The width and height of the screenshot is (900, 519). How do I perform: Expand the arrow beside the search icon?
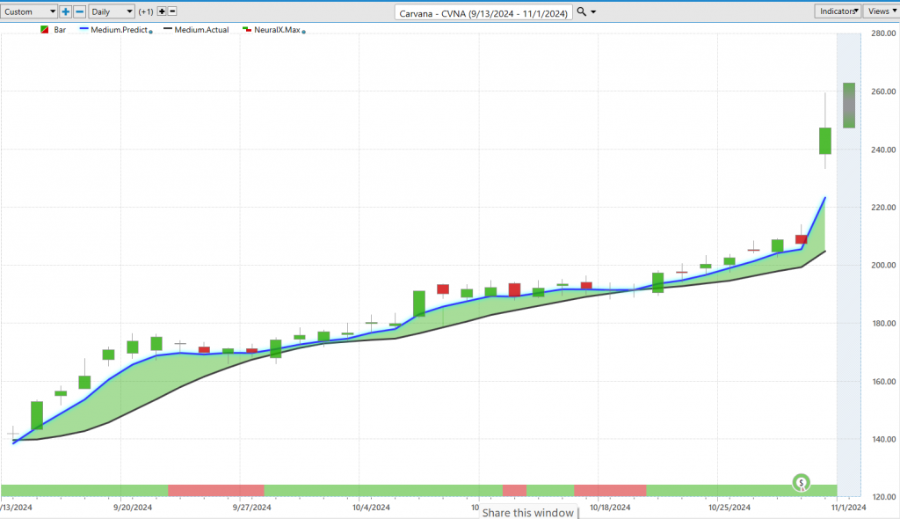pos(594,11)
